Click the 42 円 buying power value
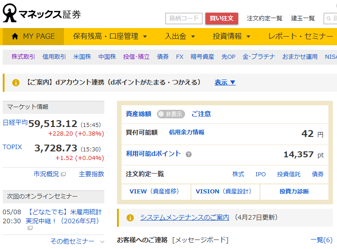337x249 pixels. pyautogui.click(x=313, y=134)
